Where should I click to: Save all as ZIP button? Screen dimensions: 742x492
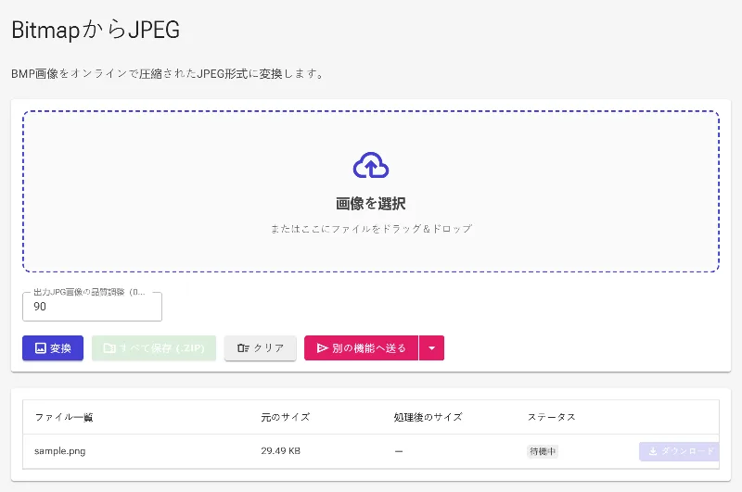pyautogui.click(x=154, y=348)
